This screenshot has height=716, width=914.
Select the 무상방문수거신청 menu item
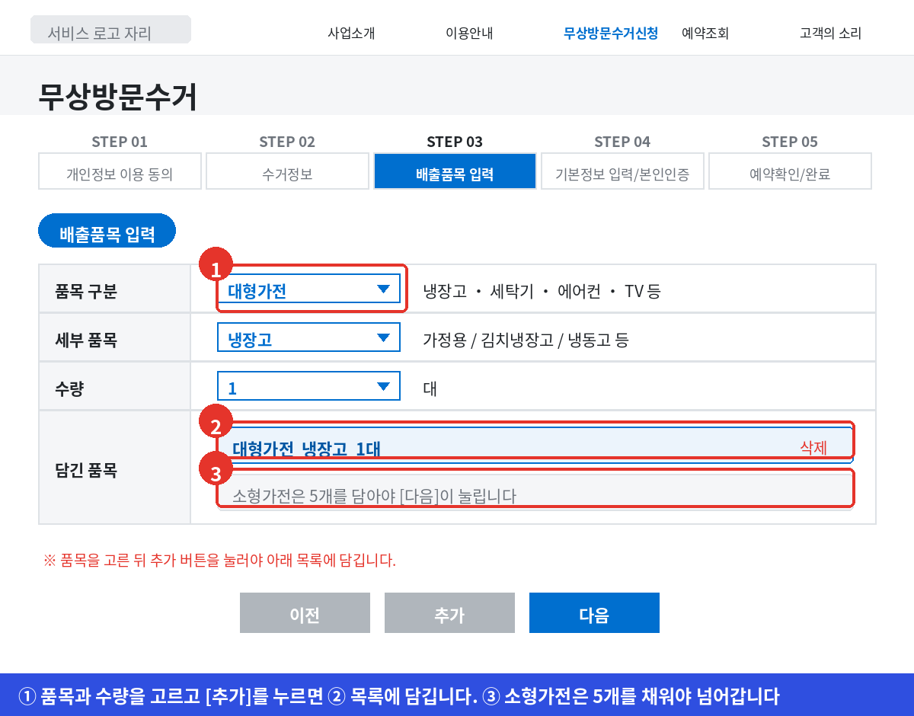pos(611,34)
